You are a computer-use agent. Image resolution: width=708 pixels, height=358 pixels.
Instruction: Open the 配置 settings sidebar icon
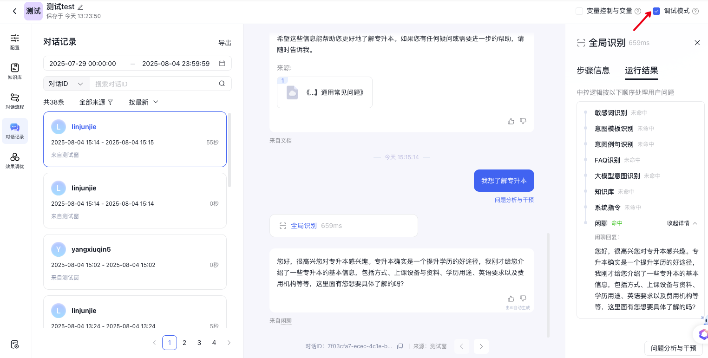pyautogui.click(x=15, y=41)
